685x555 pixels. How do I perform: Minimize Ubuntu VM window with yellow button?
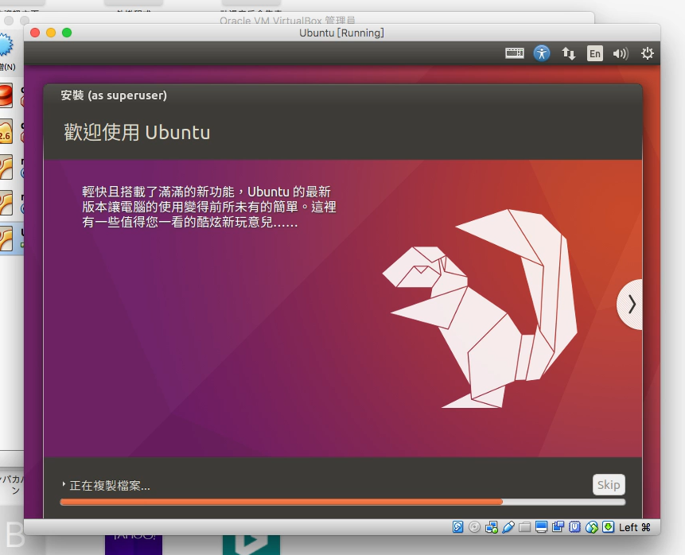(51, 33)
